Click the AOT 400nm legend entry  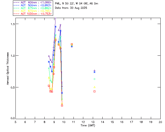point(33,2)
